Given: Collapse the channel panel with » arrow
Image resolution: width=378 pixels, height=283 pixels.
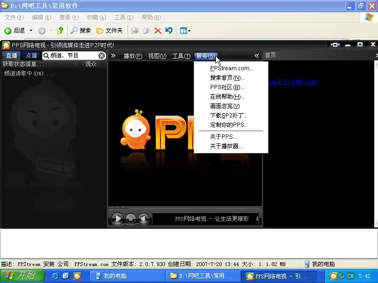Looking at the screenshot, I should pos(113,56).
